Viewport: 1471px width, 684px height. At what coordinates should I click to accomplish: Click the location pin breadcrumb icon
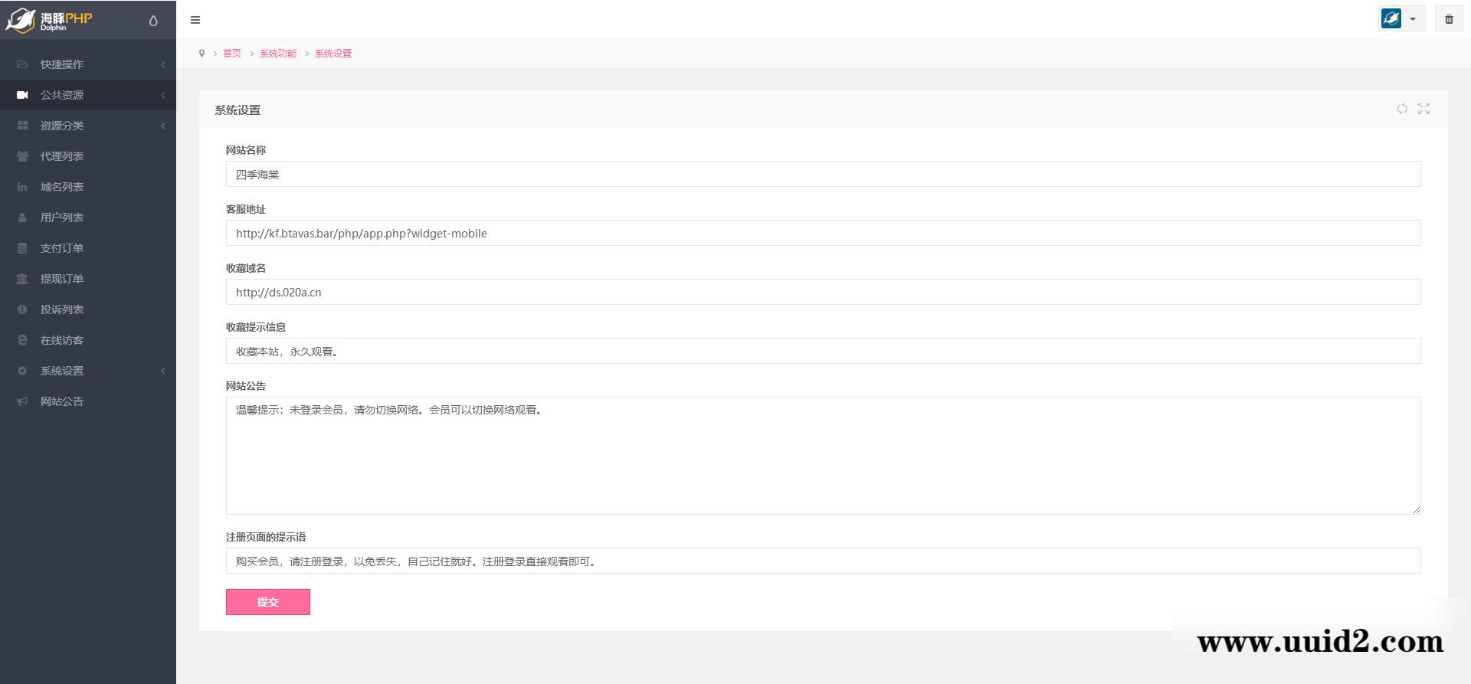coord(201,54)
